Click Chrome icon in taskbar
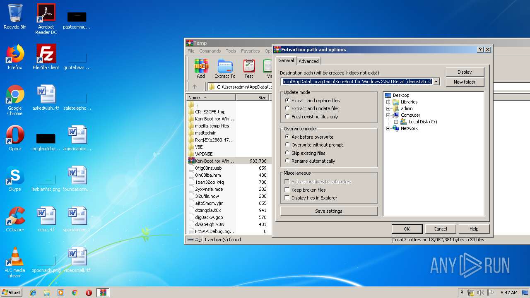The image size is (530, 298). [x=75, y=293]
